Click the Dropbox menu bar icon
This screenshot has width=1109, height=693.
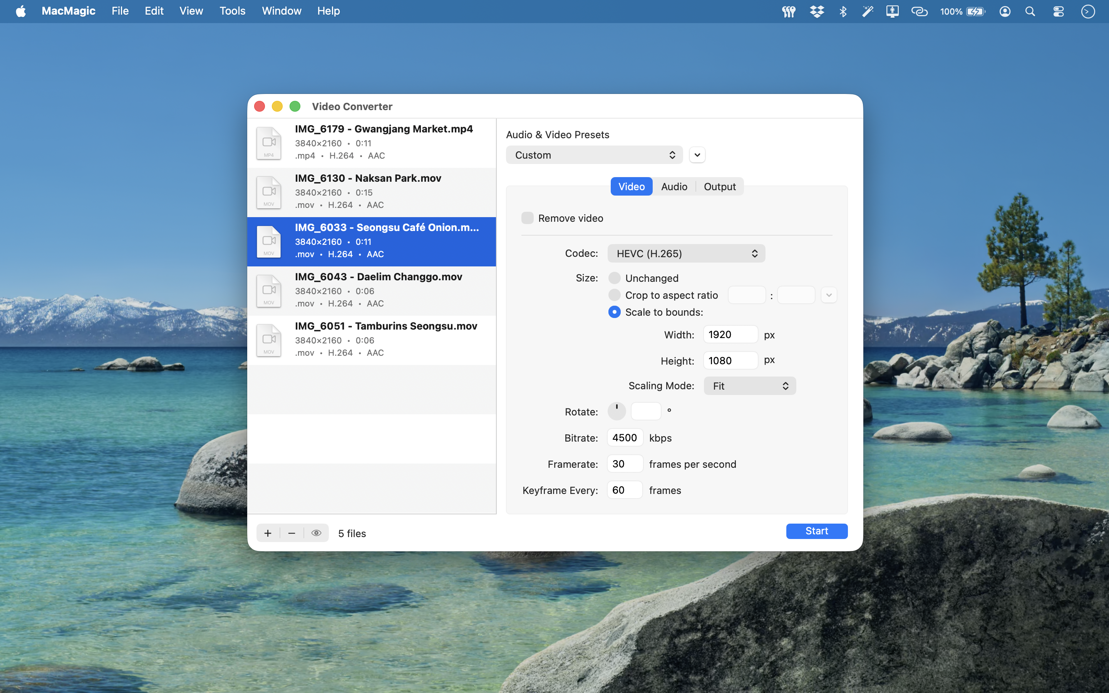[x=817, y=12]
